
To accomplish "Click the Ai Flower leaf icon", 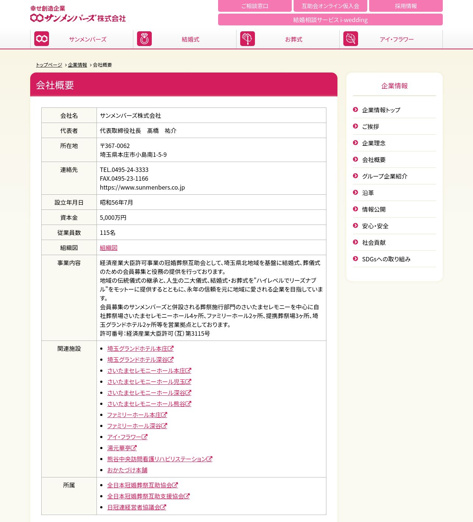I will (x=351, y=39).
